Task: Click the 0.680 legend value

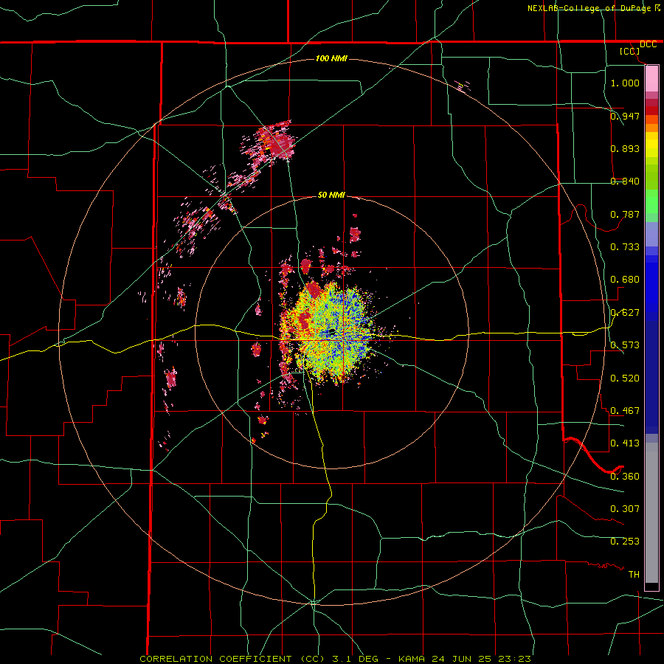Action: coord(625,280)
